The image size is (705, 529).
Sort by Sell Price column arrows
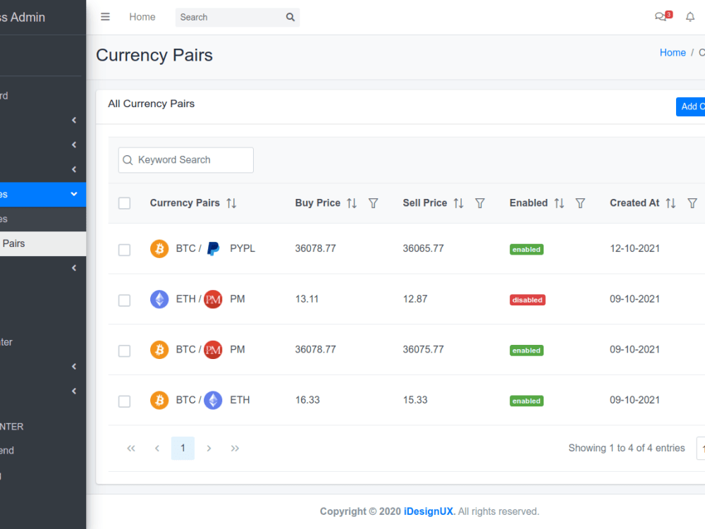(x=459, y=203)
